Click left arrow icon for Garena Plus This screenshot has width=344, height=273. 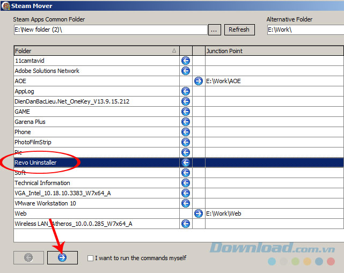tap(186, 122)
